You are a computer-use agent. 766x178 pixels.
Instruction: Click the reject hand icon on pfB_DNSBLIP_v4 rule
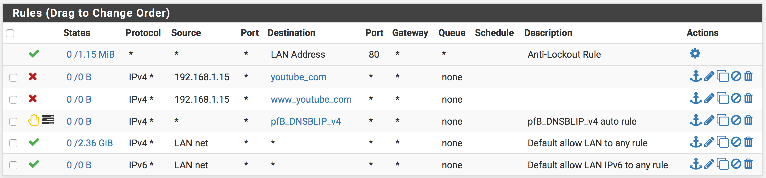pyautogui.click(x=33, y=120)
